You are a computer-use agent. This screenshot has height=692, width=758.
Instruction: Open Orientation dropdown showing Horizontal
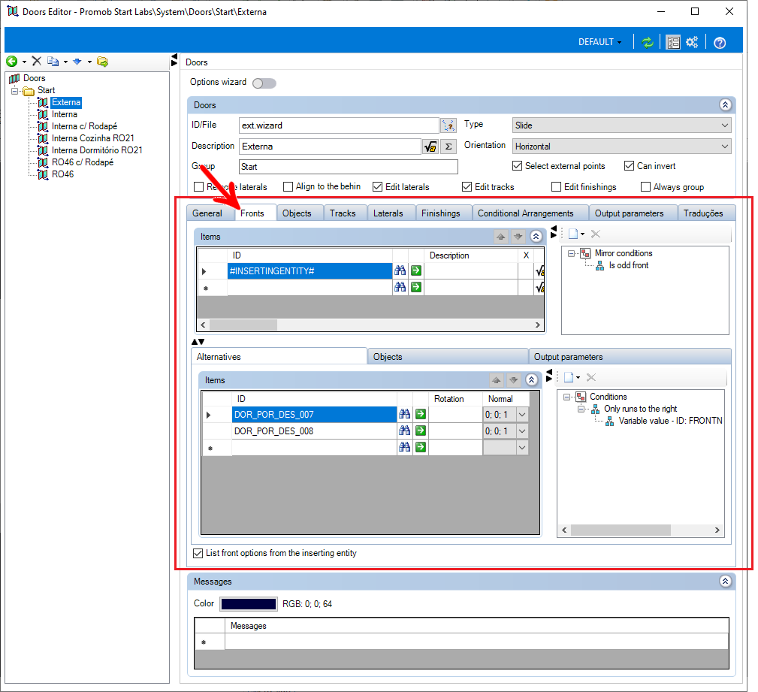[622, 147]
